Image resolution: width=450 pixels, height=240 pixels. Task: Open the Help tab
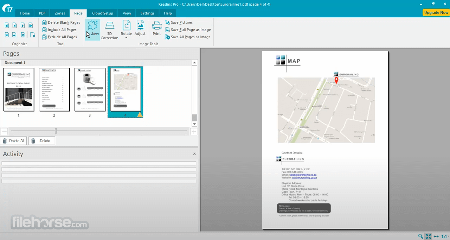pyautogui.click(x=168, y=13)
